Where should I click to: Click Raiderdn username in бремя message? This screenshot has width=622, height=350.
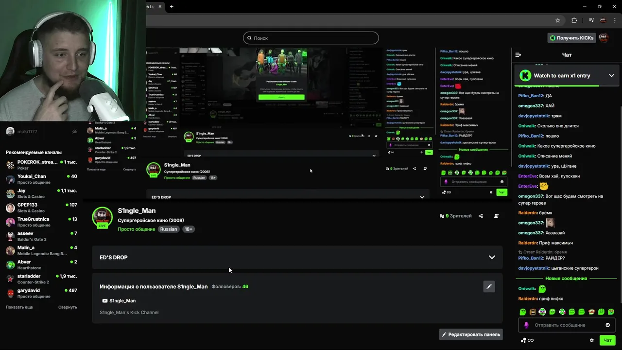[x=528, y=213]
